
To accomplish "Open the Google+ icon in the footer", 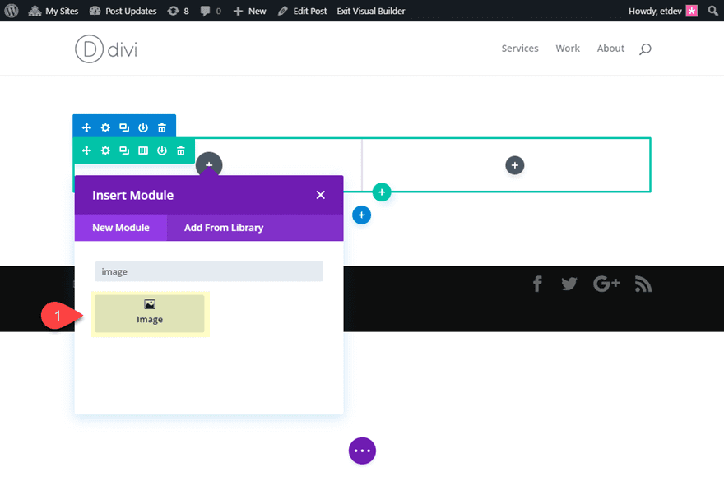I will coord(606,284).
